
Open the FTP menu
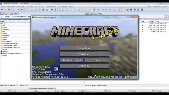[x=32, y=6]
